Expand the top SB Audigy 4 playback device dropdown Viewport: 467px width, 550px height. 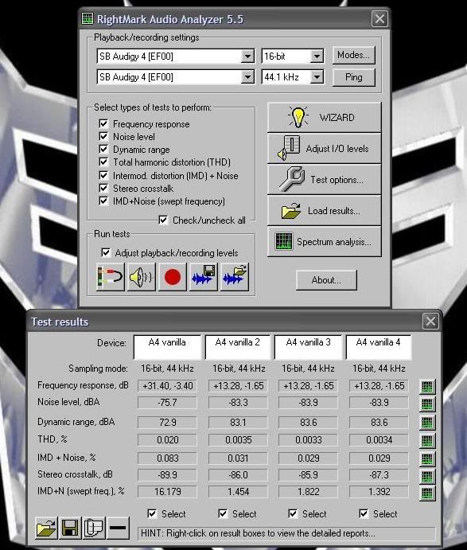[x=247, y=57]
